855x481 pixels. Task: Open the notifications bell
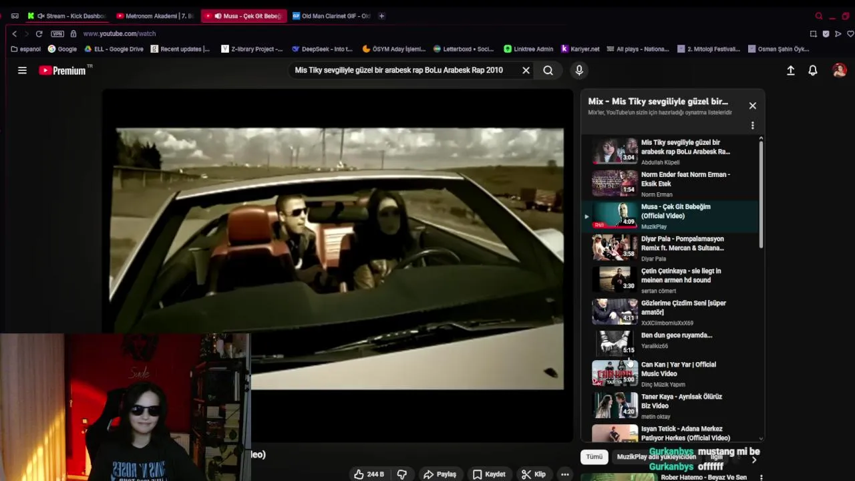click(813, 70)
